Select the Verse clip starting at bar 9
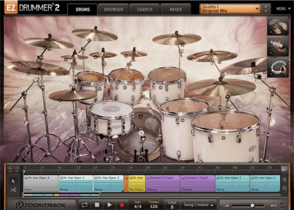Viewport: 294px width, 210px height. (x=76, y=184)
